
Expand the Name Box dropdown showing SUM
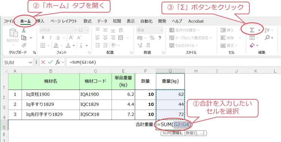point(30,62)
